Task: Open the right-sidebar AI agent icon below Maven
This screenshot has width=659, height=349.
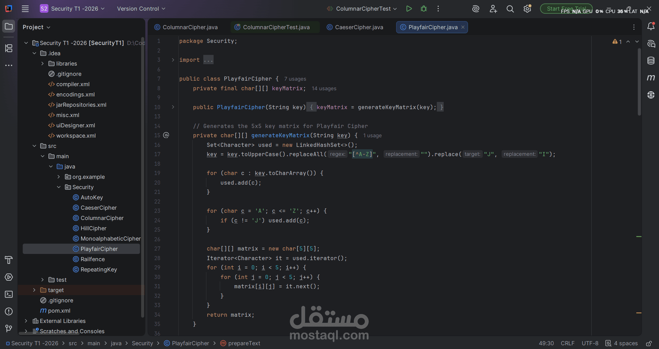Action: tap(651, 95)
